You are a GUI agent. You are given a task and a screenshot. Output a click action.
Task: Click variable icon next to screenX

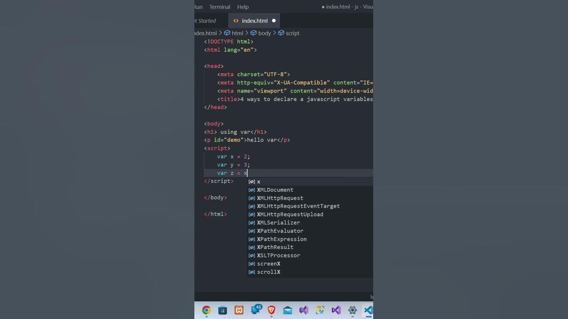click(x=252, y=264)
